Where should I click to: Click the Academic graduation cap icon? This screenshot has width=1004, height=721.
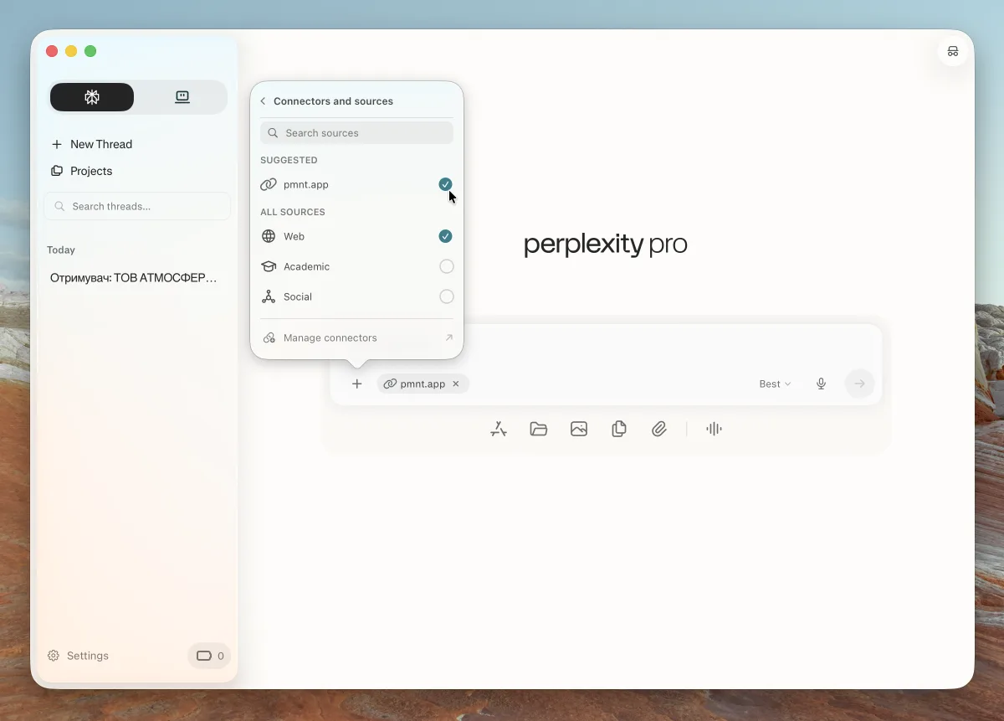pos(269,266)
